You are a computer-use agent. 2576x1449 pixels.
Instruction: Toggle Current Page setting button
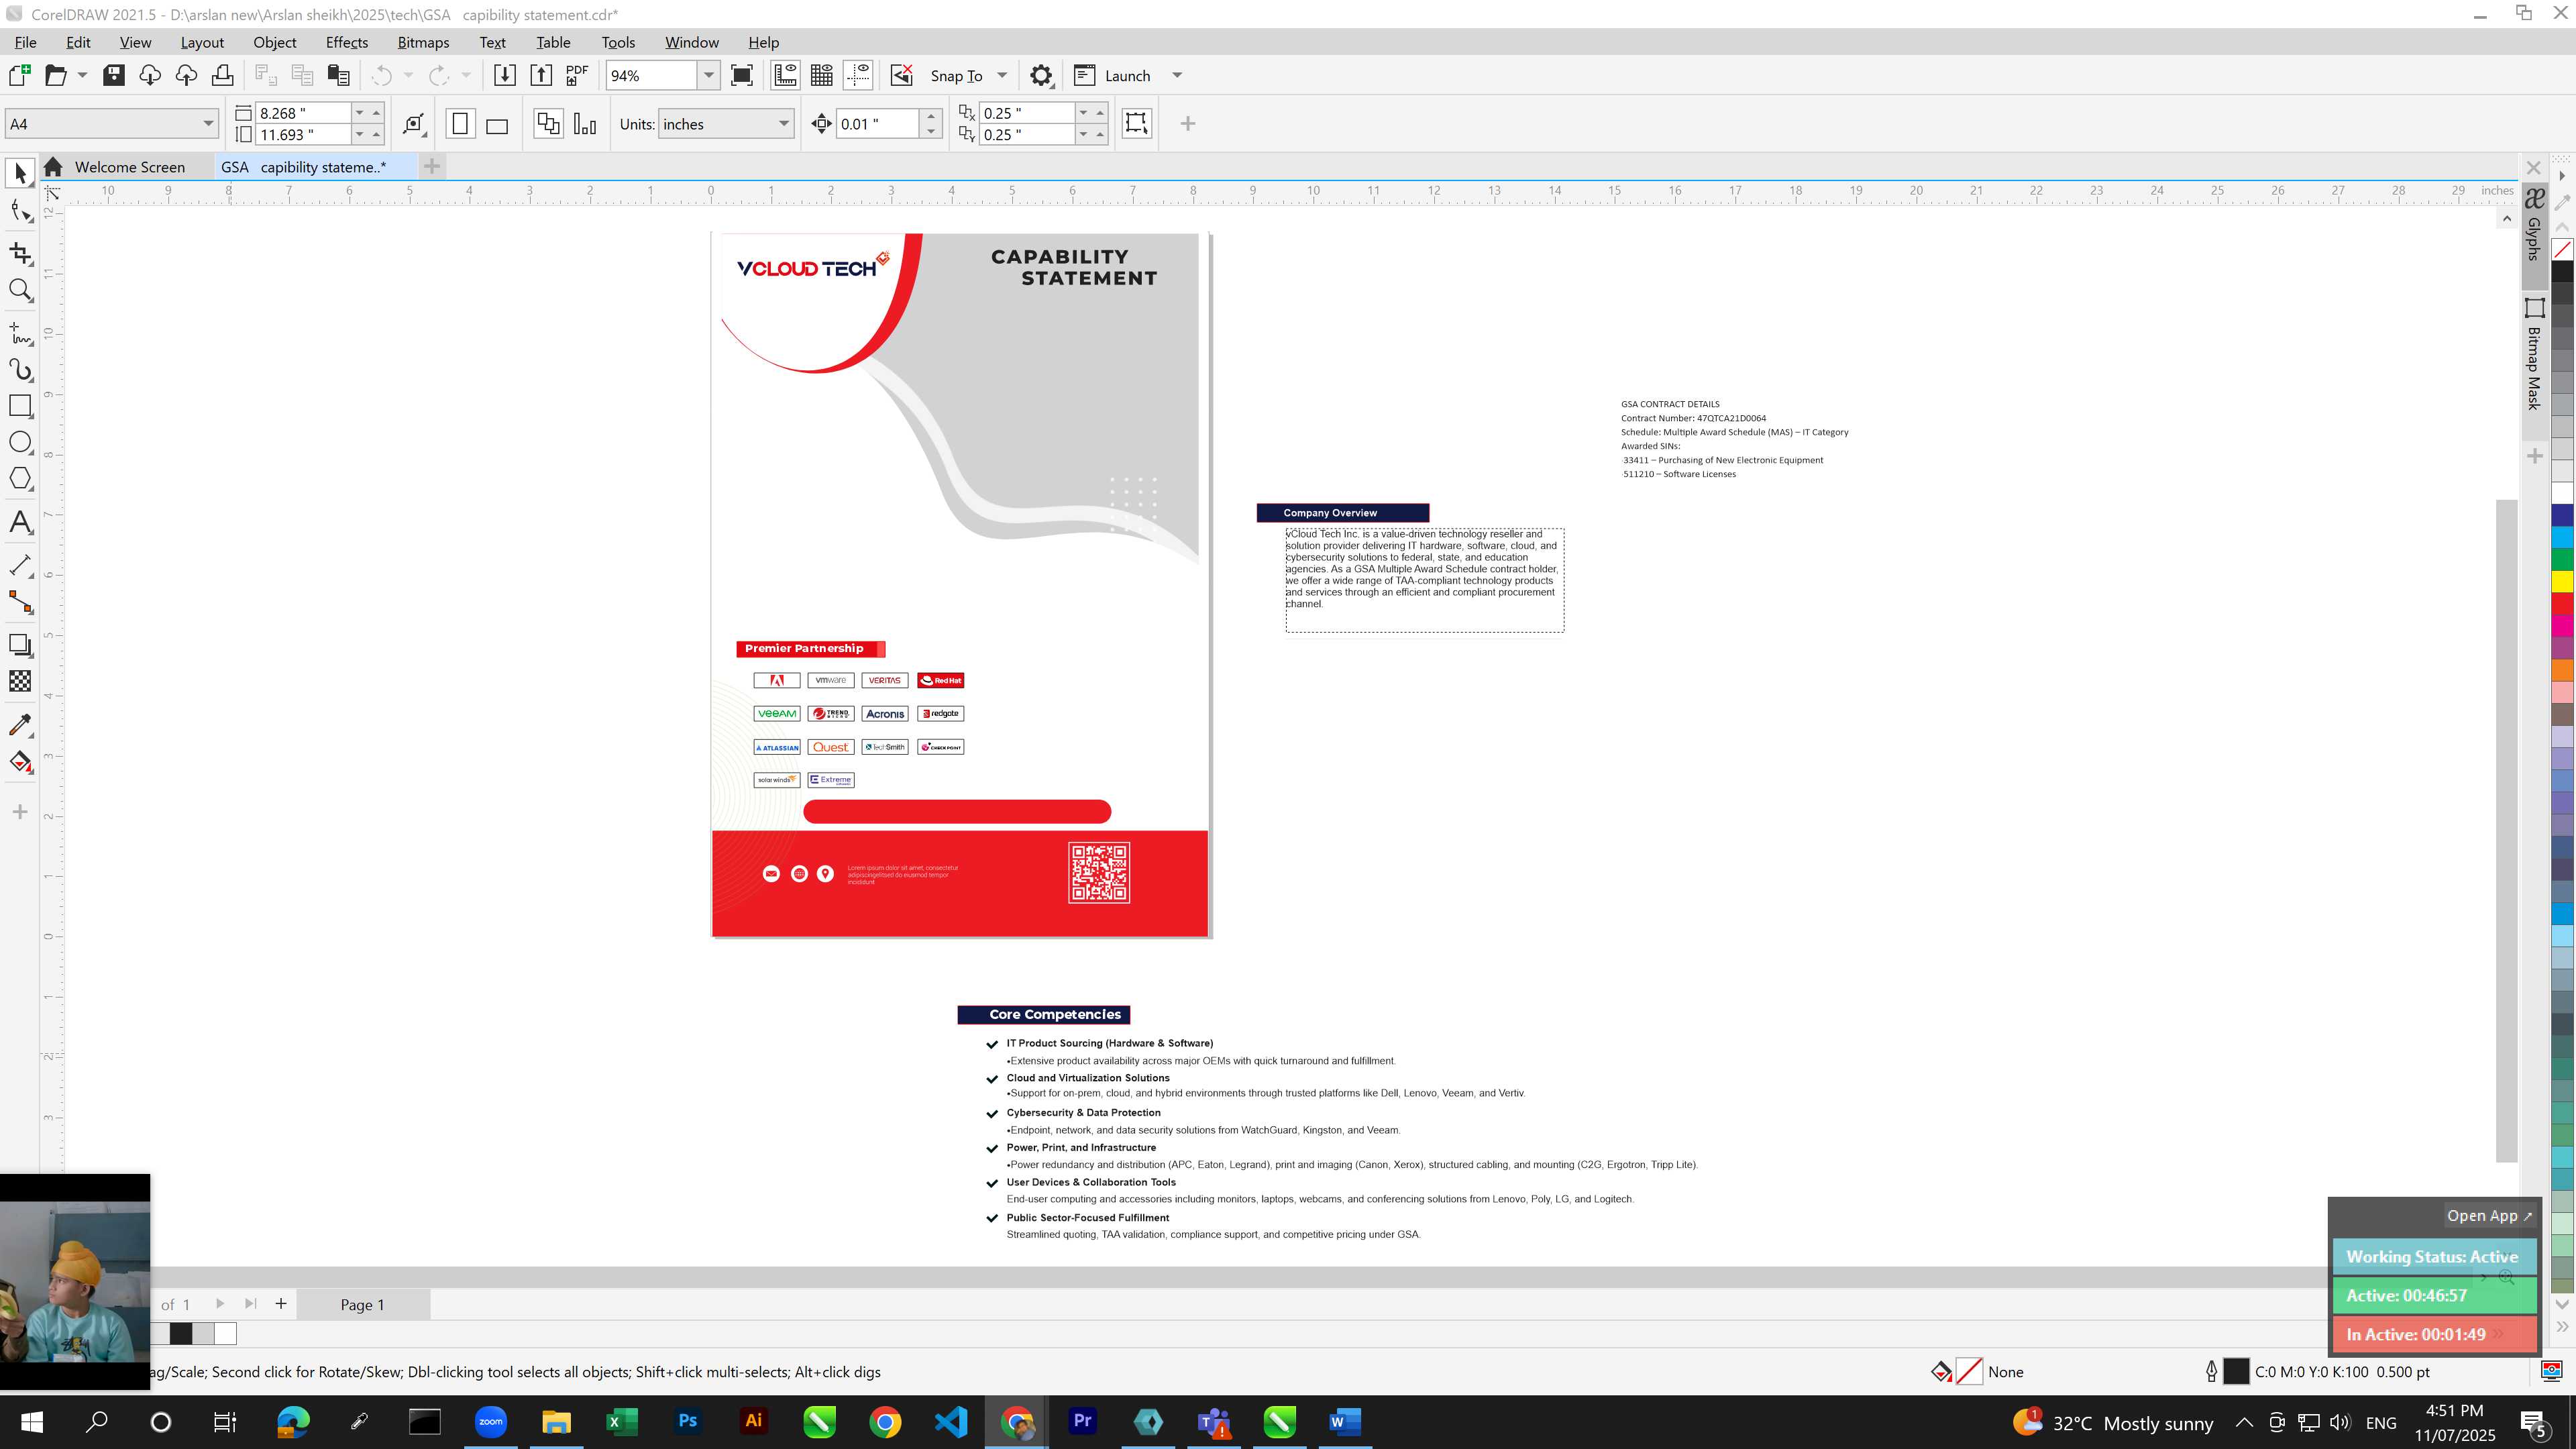[585, 124]
